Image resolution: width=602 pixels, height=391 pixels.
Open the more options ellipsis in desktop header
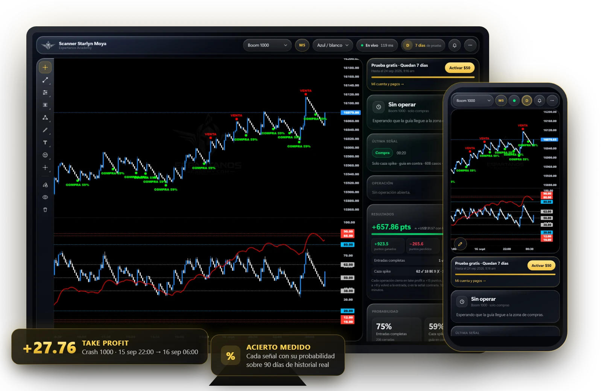point(470,45)
